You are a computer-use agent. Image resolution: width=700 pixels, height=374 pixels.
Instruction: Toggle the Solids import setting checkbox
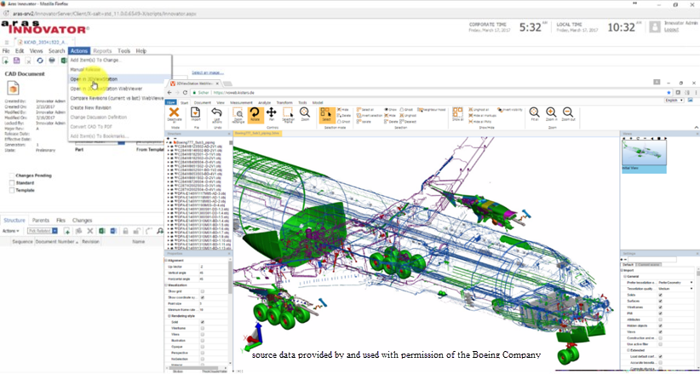pyautogui.click(x=660, y=295)
